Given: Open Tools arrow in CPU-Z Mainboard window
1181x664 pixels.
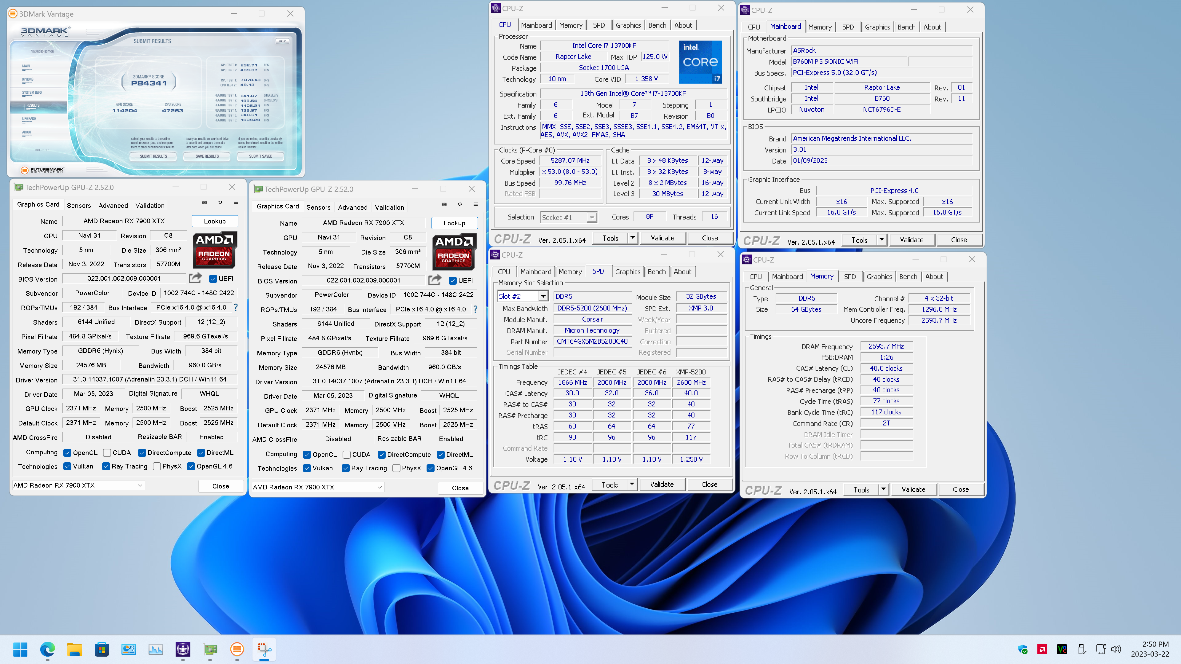Looking at the screenshot, I should point(882,240).
